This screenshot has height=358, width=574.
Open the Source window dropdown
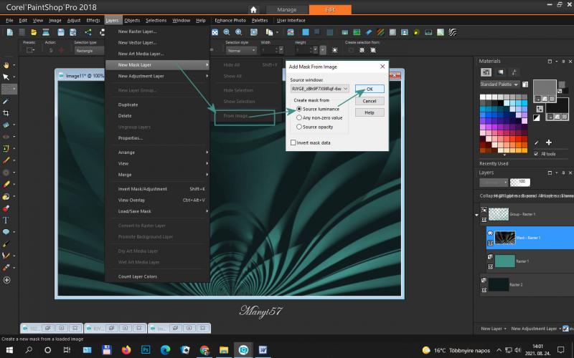click(346, 88)
